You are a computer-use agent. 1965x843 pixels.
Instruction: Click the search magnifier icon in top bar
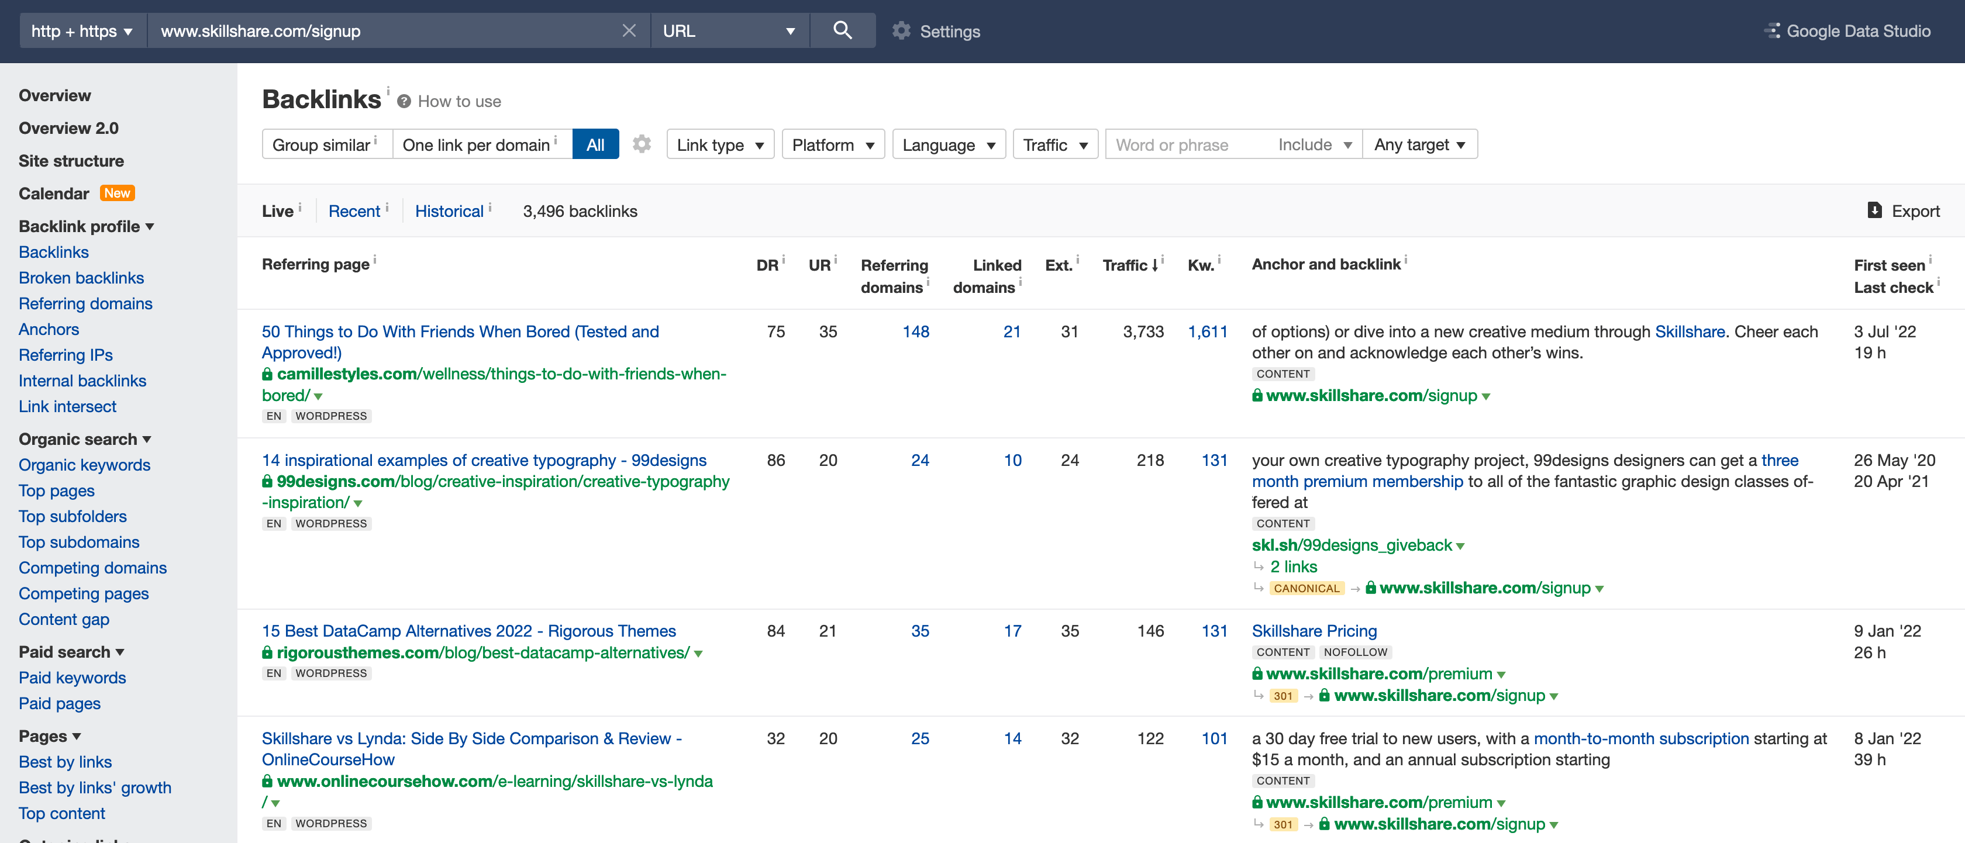click(842, 30)
